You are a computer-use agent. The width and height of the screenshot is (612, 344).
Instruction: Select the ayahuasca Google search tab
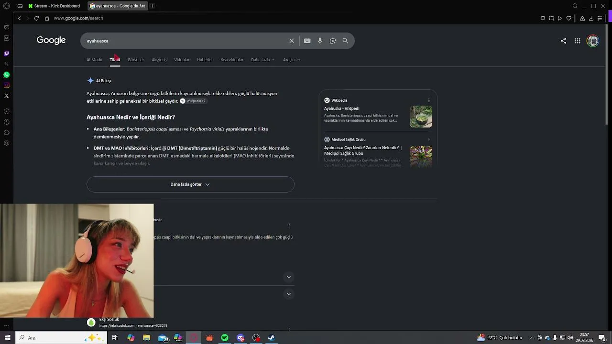[x=118, y=6]
